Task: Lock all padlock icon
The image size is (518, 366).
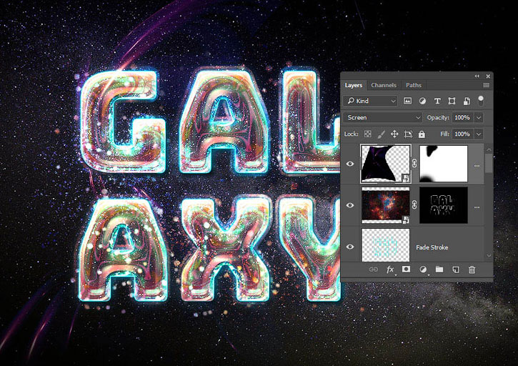Action: tap(422, 134)
